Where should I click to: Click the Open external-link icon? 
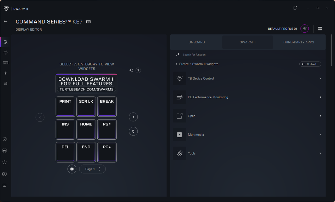180,116
